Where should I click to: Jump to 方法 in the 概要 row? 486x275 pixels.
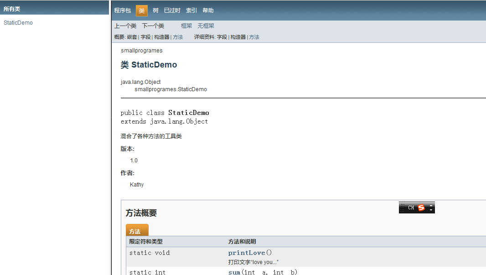tap(178, 37)
